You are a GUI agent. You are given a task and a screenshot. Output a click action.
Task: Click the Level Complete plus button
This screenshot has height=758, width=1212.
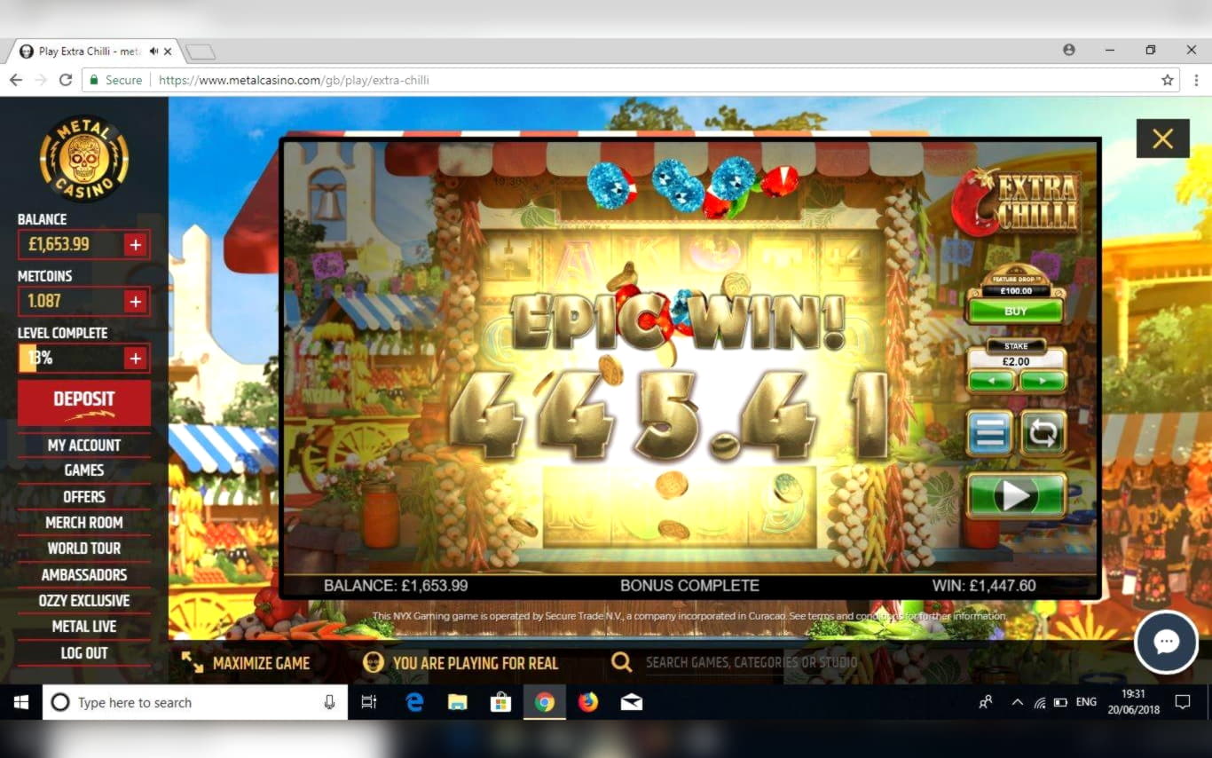(135, 358)
